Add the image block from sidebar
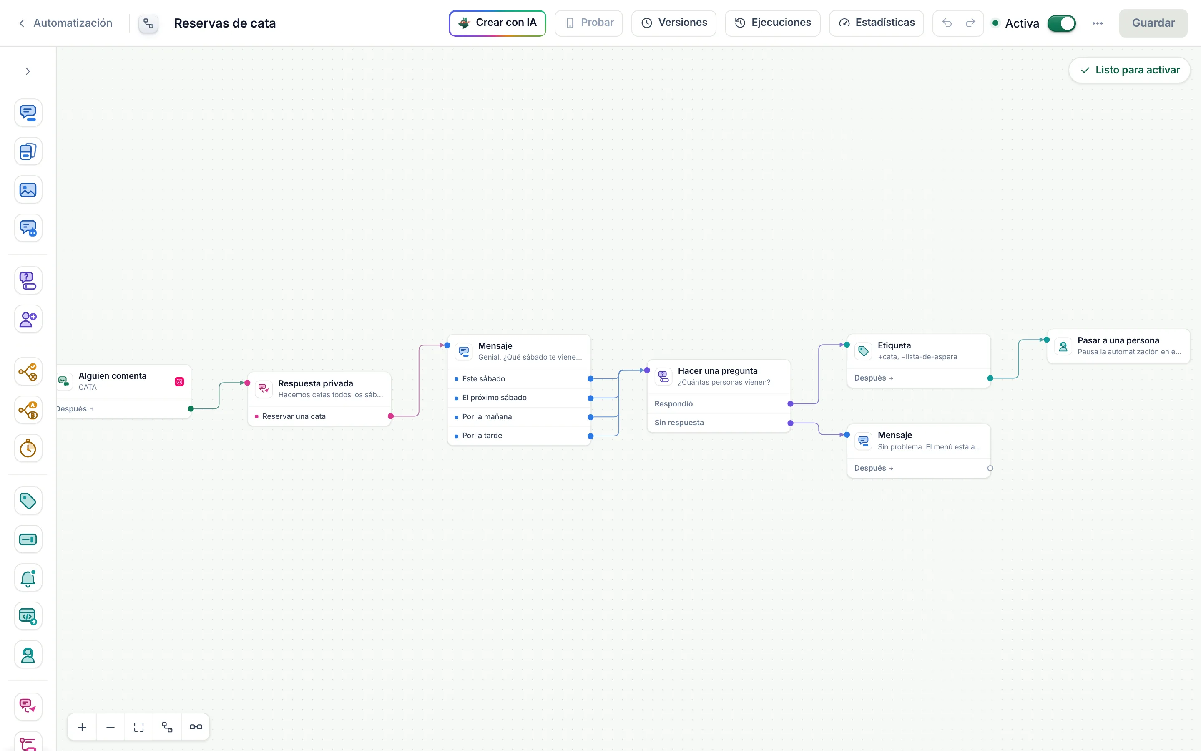 pos(28,190)
